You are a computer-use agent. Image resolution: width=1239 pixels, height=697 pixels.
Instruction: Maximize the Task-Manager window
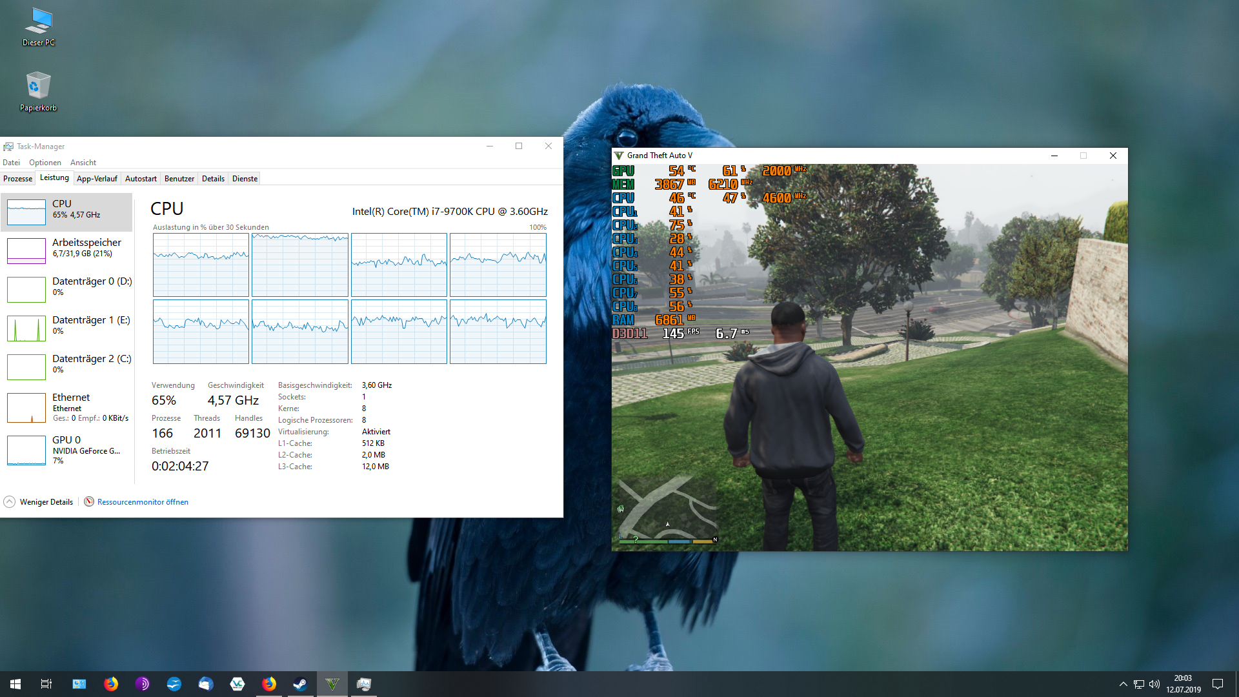point(519,146)
